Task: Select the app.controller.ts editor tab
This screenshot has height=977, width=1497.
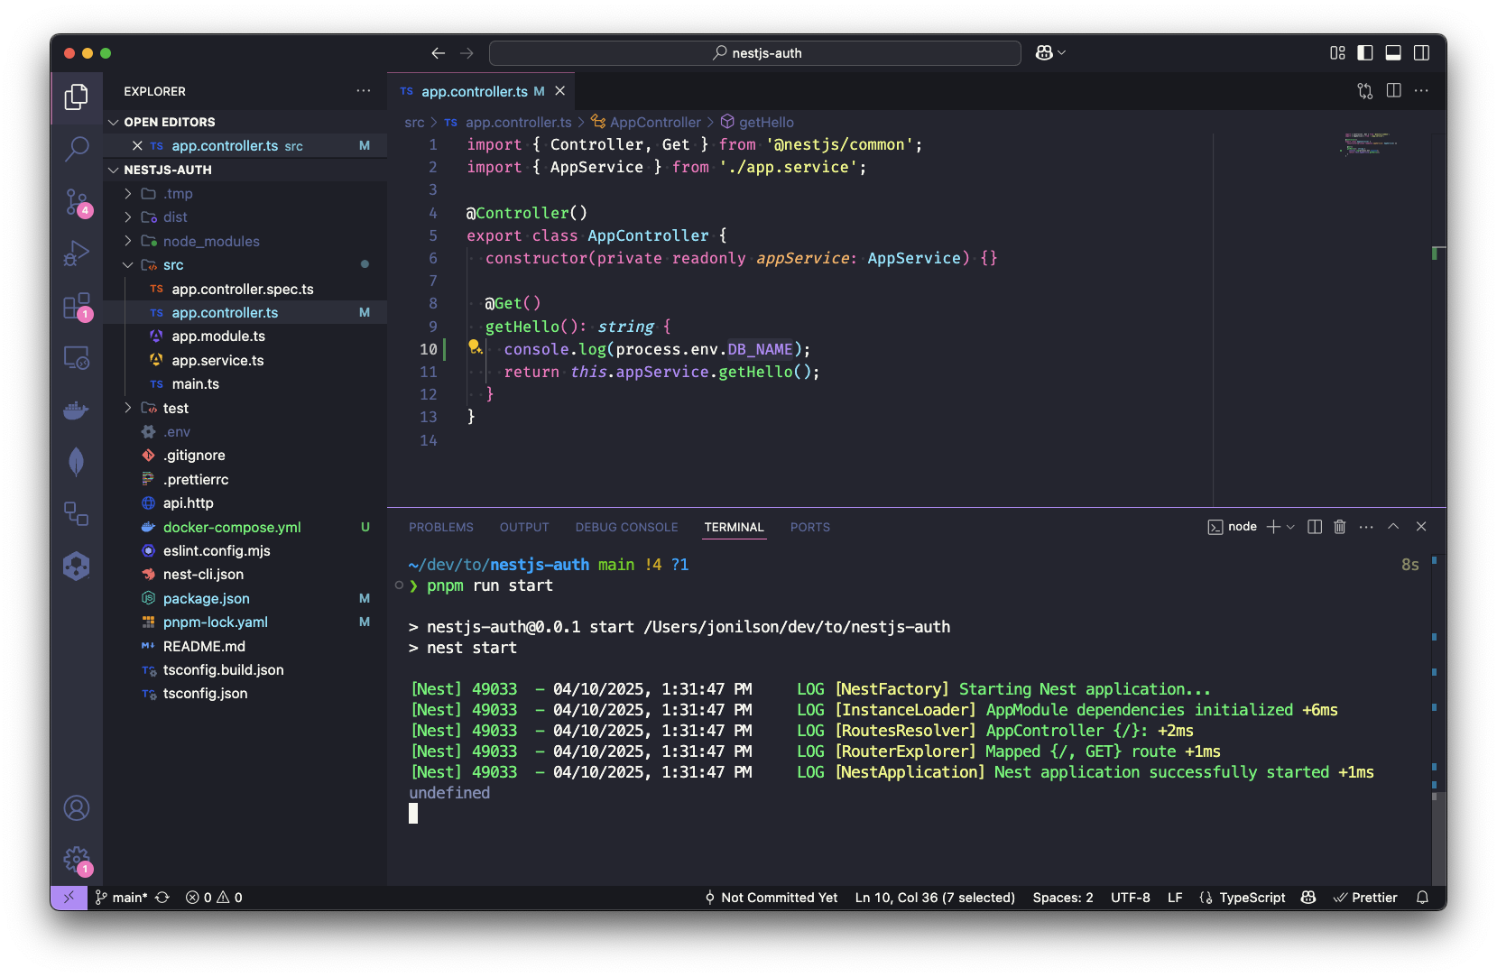Action: tap(481, 91)
